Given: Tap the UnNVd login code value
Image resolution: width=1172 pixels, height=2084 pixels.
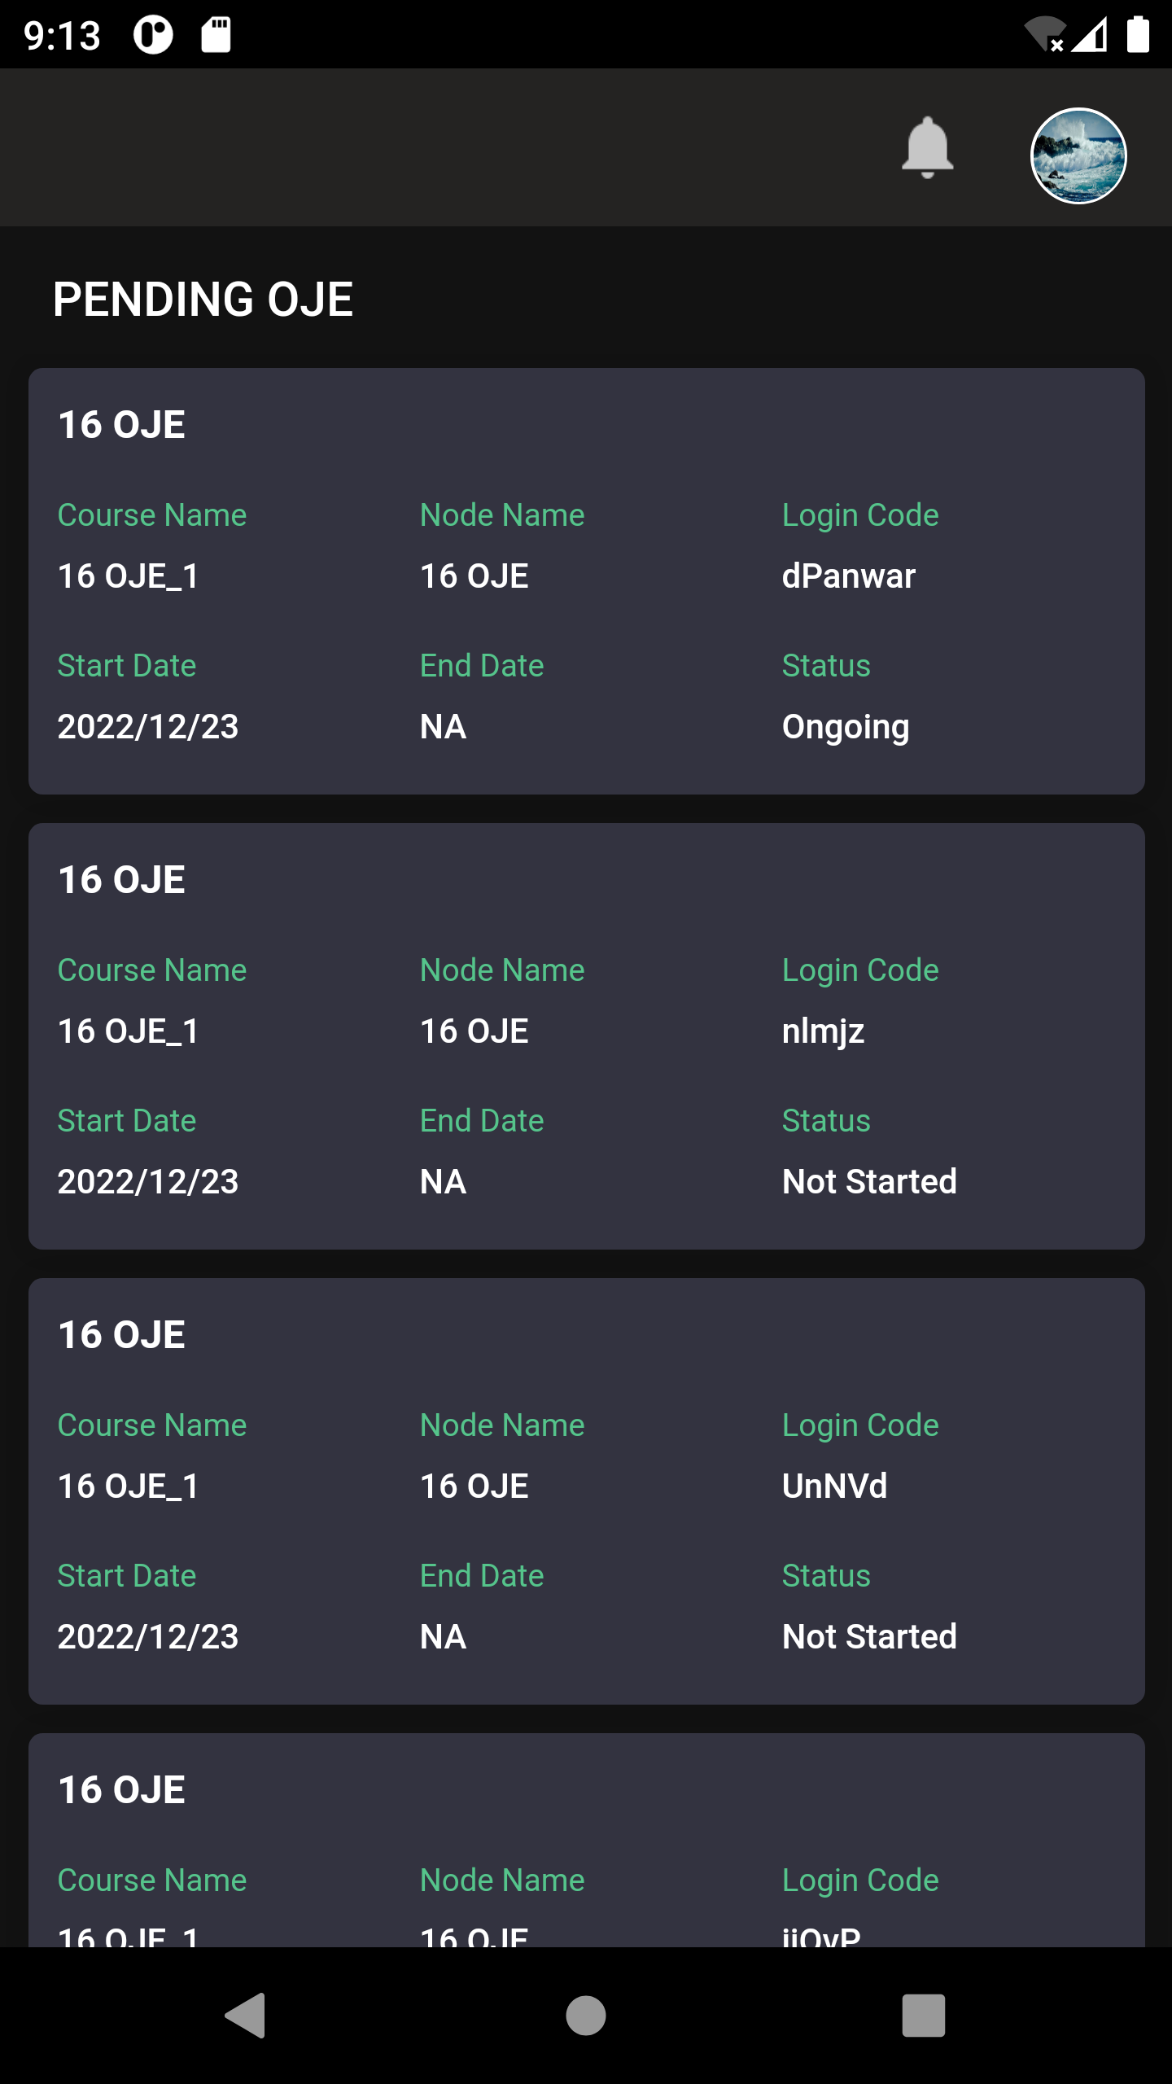Looking at the screenshot, I should [x=834, y=1486].
